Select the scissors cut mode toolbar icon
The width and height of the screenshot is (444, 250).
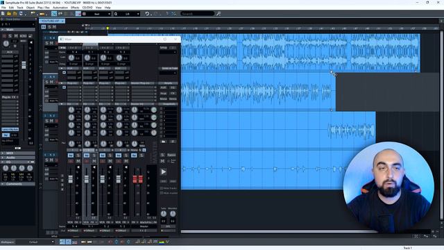(x=60, y=14)
